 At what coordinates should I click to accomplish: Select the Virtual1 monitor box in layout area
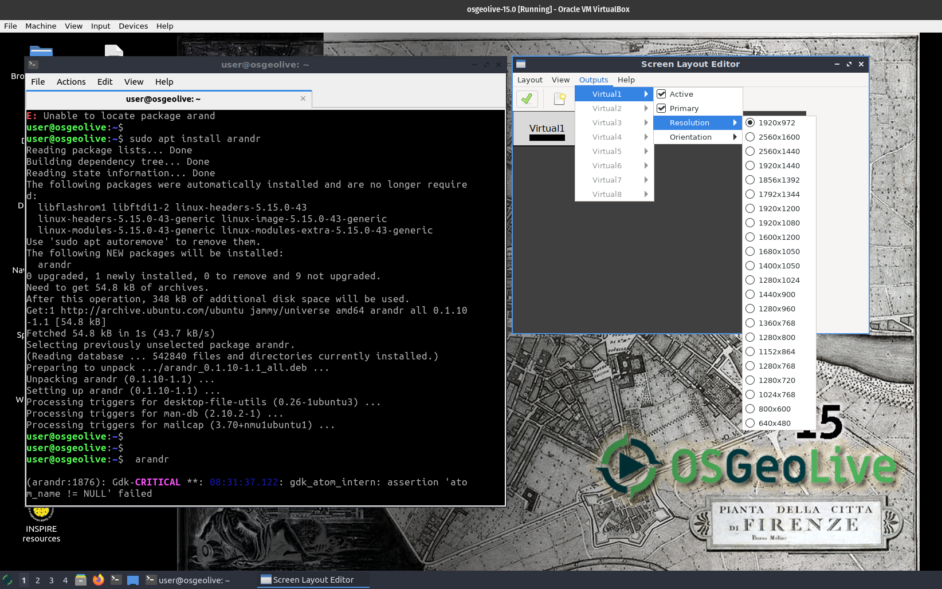pyautogui.click(x=544, y=129)
